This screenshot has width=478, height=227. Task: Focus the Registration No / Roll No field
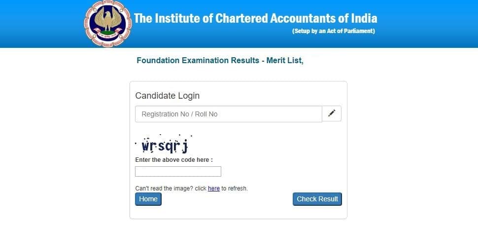tap(228, 114)
